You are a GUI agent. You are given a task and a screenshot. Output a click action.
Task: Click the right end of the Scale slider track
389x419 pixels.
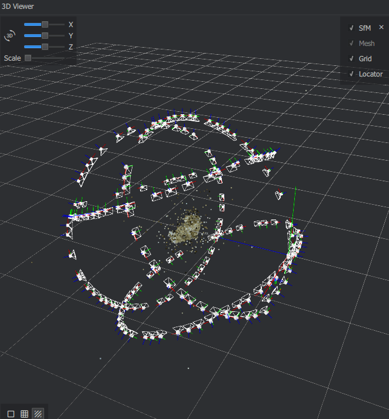click(x=64, y=58)
